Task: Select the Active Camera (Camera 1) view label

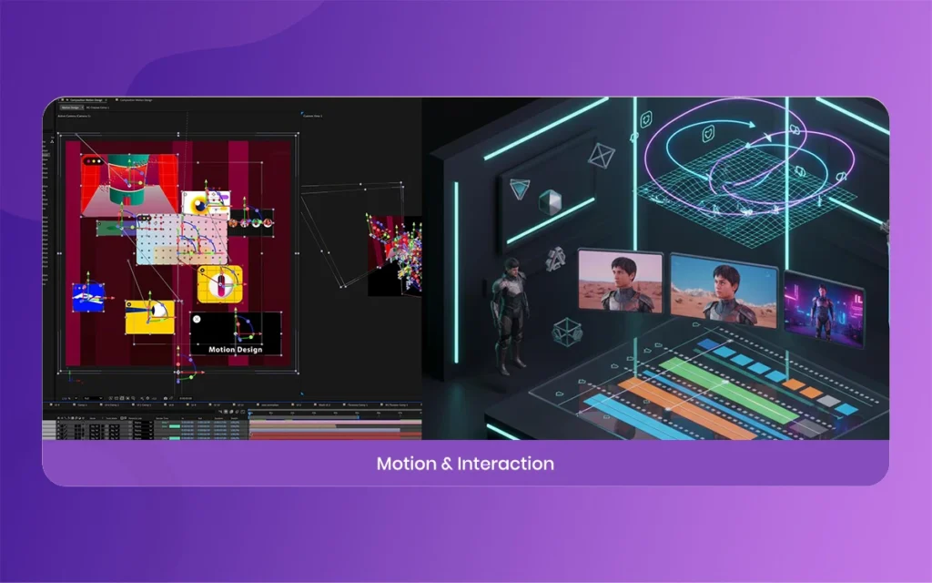Action: [74, 116]
